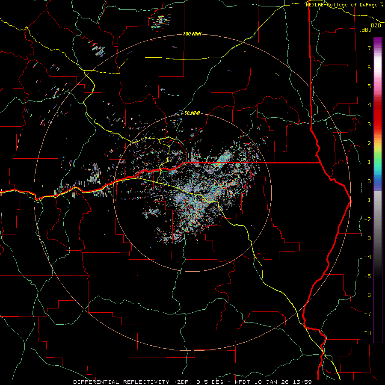This screenshot has height=385, width=385.
Task: Click the TH threshold label on legend
Action: (367, 333)
